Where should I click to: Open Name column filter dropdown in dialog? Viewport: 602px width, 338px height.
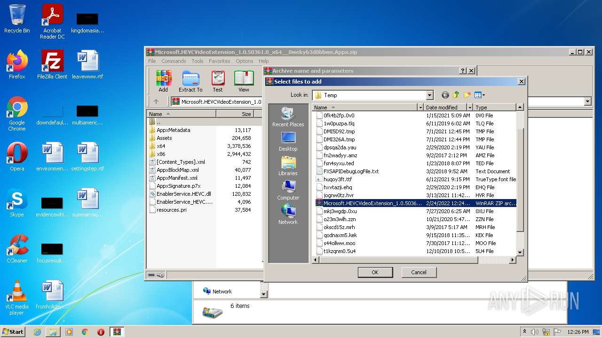[420, 108]
